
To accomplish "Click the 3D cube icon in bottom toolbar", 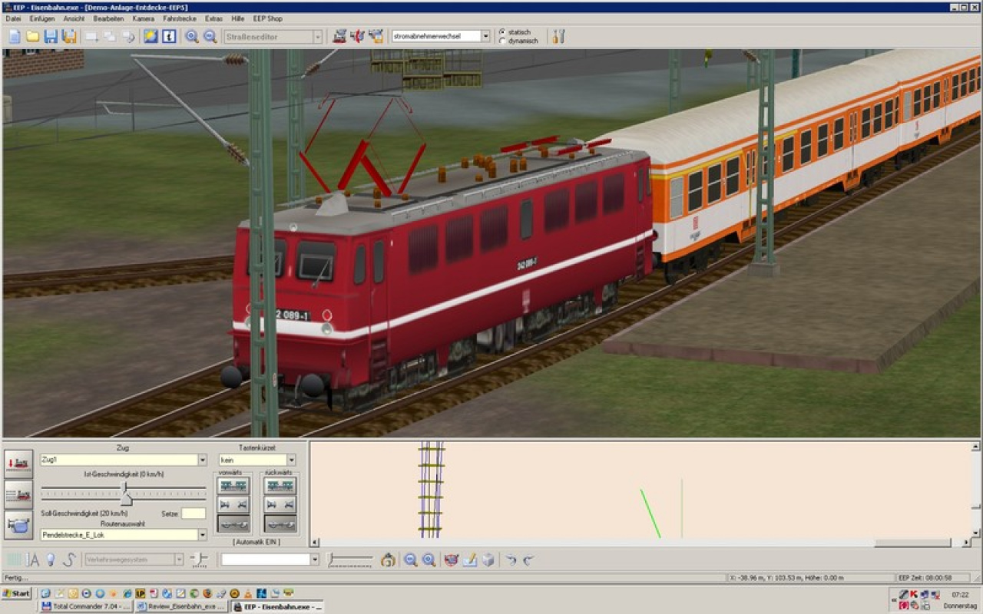I will [488, 560].
